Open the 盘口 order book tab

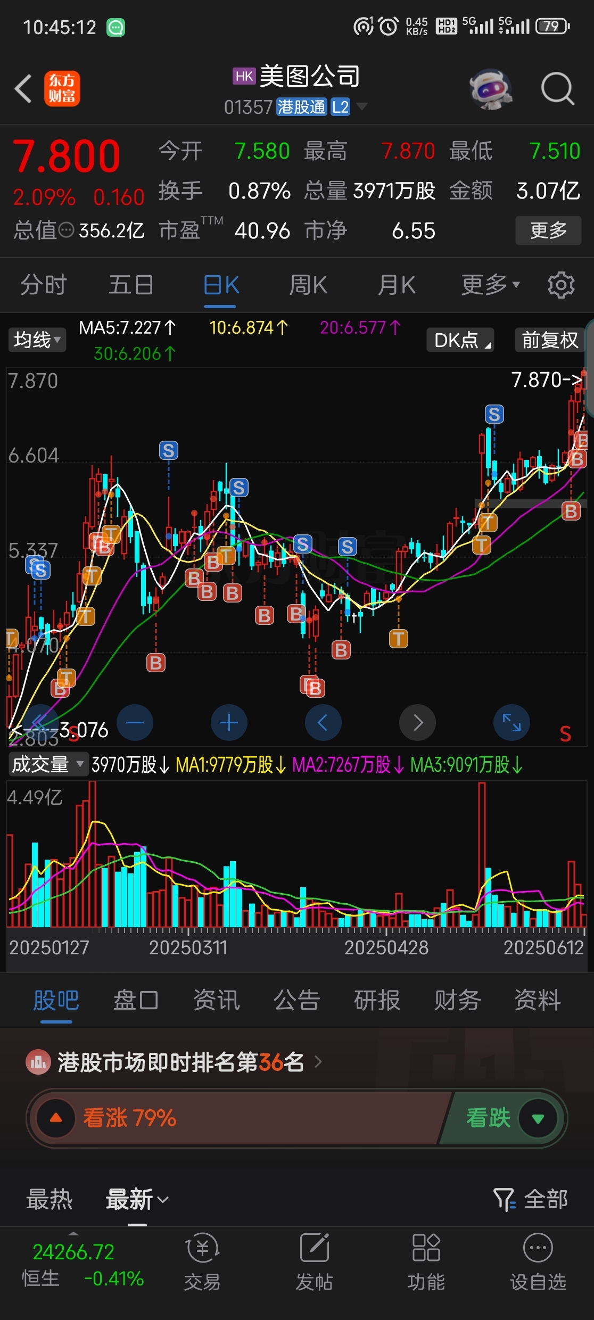click(x=136, y=1000)
